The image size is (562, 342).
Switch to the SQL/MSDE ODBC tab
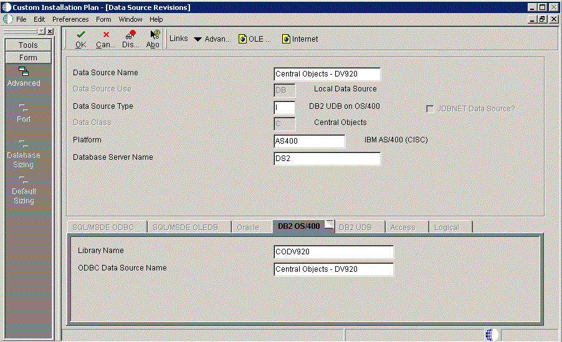pos(107,227)
